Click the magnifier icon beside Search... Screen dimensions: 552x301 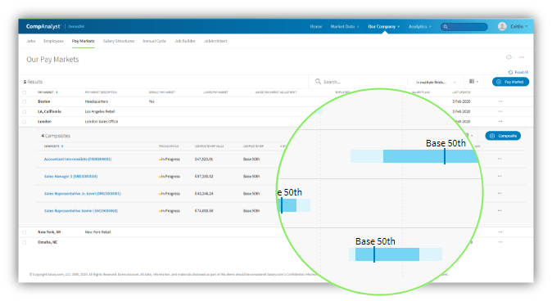click(318, 82)
